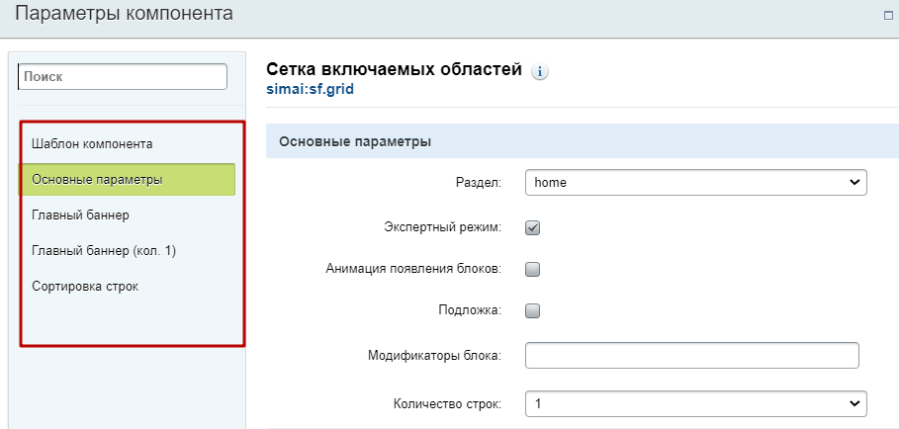Focus the Поиск search field

[x=124, y=76]
